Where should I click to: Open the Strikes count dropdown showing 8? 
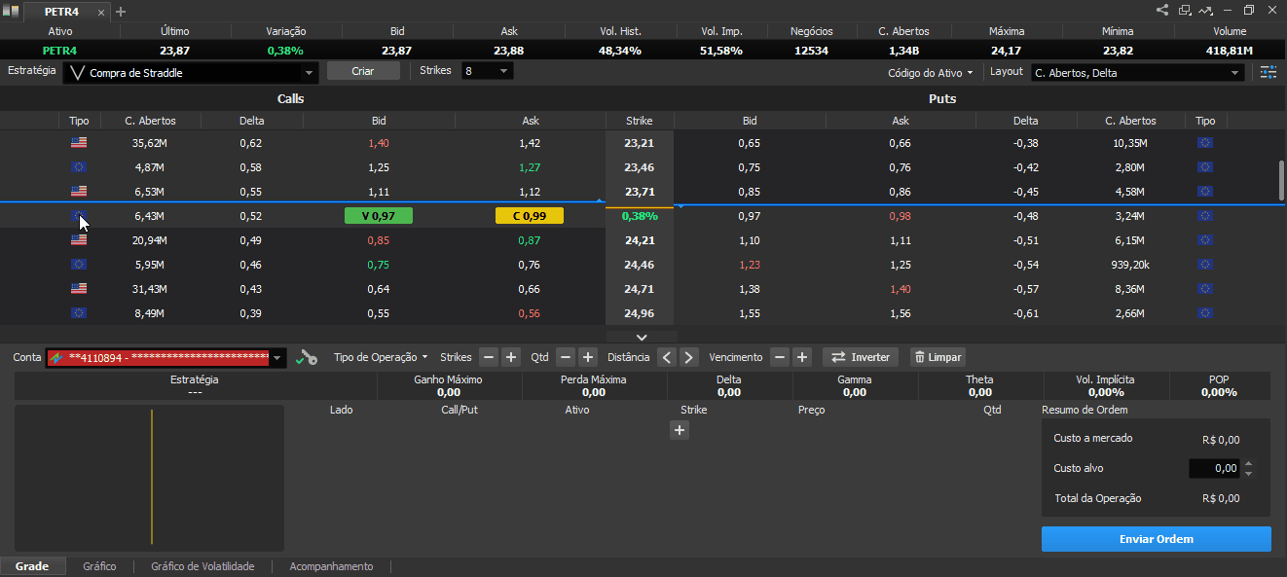(488, 71)
